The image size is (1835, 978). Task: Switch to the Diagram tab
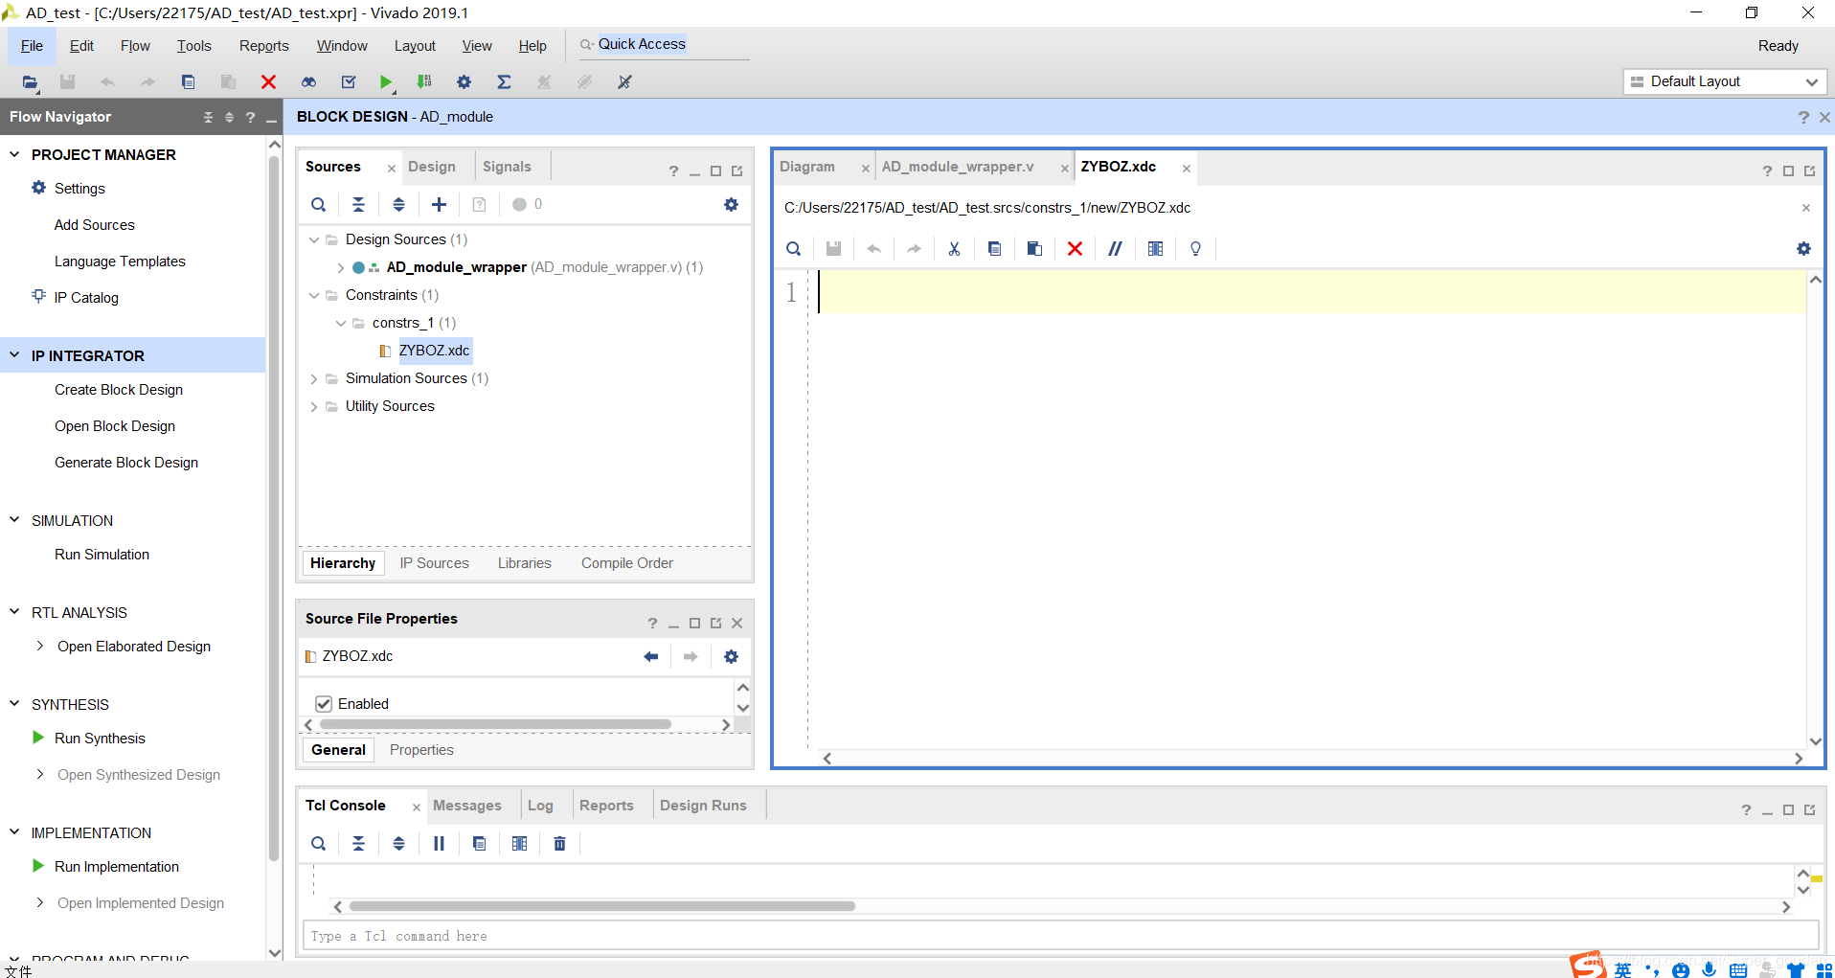tap(807, 167)
